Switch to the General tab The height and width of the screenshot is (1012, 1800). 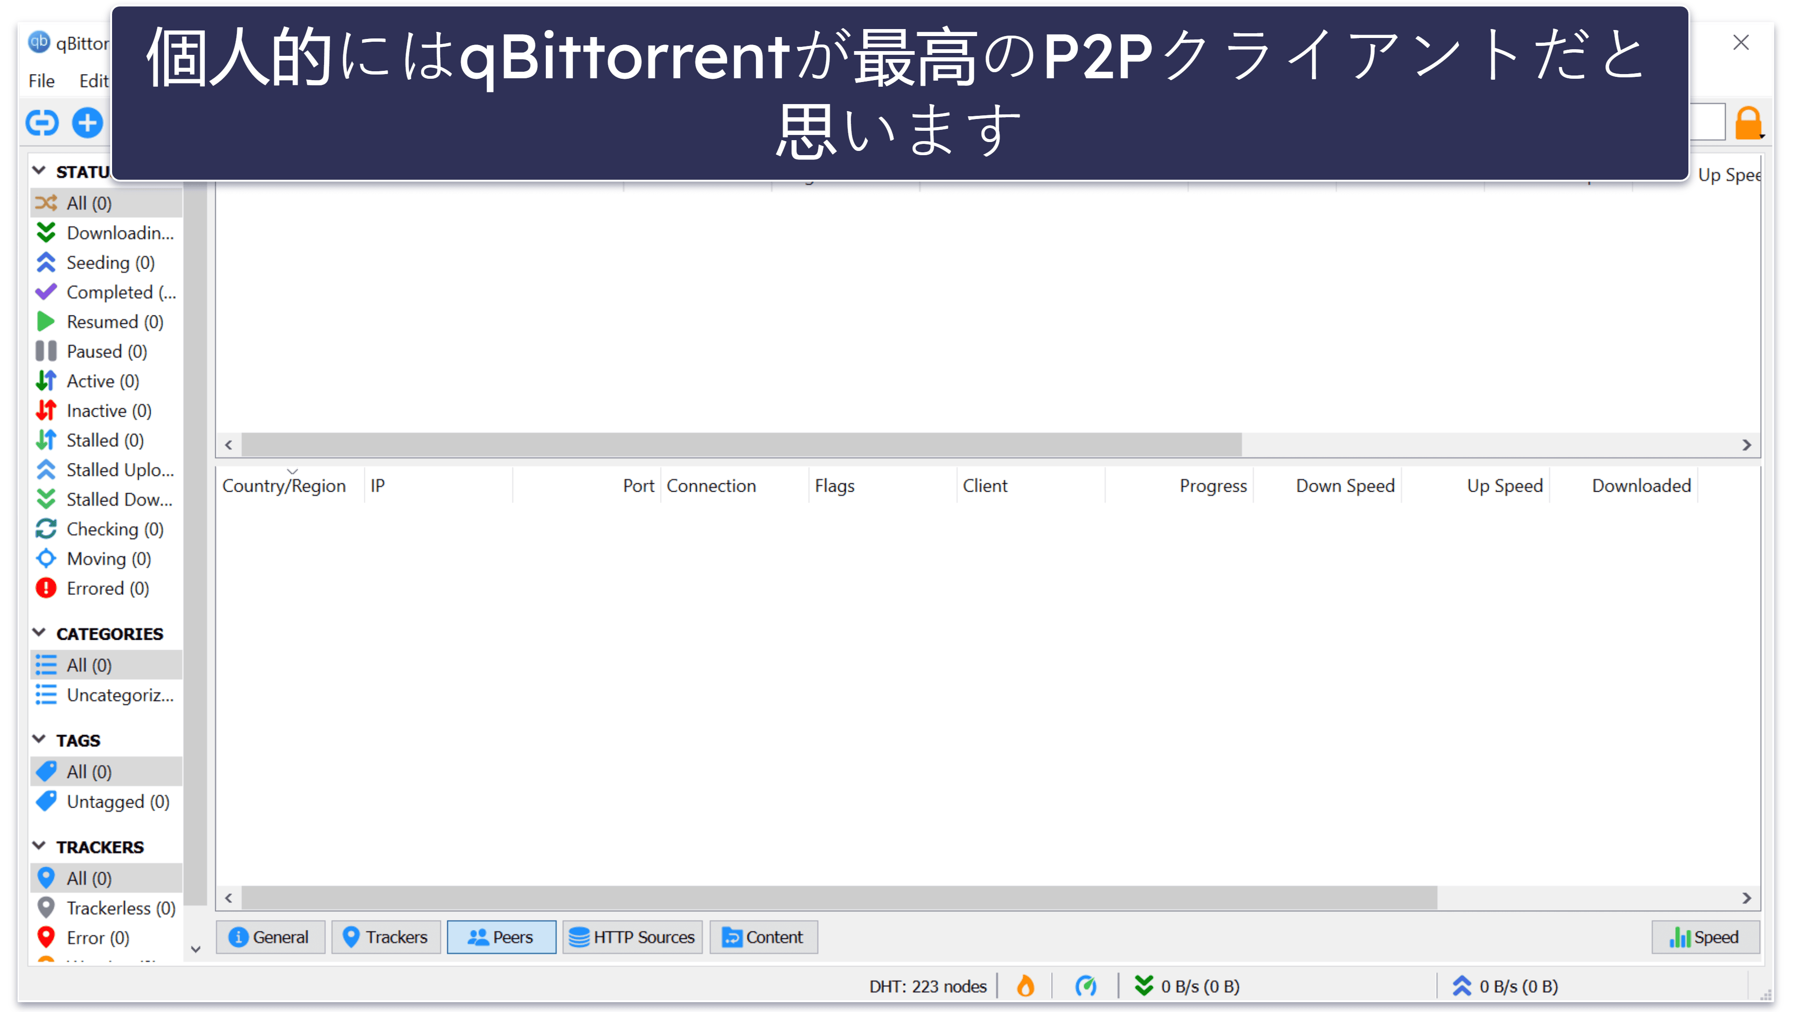tap(271, 937)
